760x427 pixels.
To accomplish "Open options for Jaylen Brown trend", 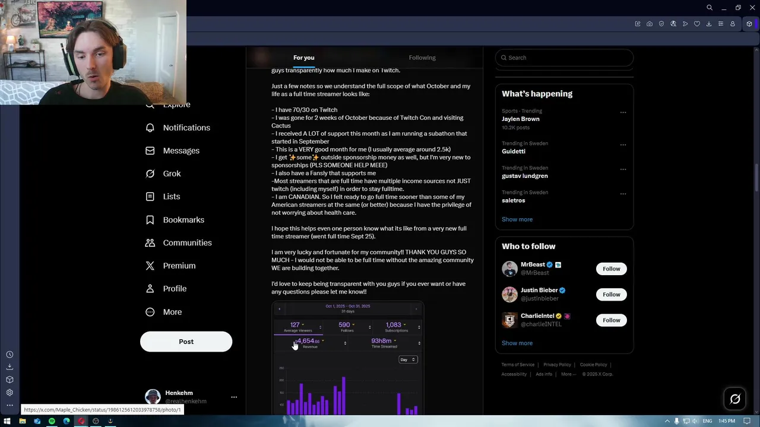I will point(623,112).
